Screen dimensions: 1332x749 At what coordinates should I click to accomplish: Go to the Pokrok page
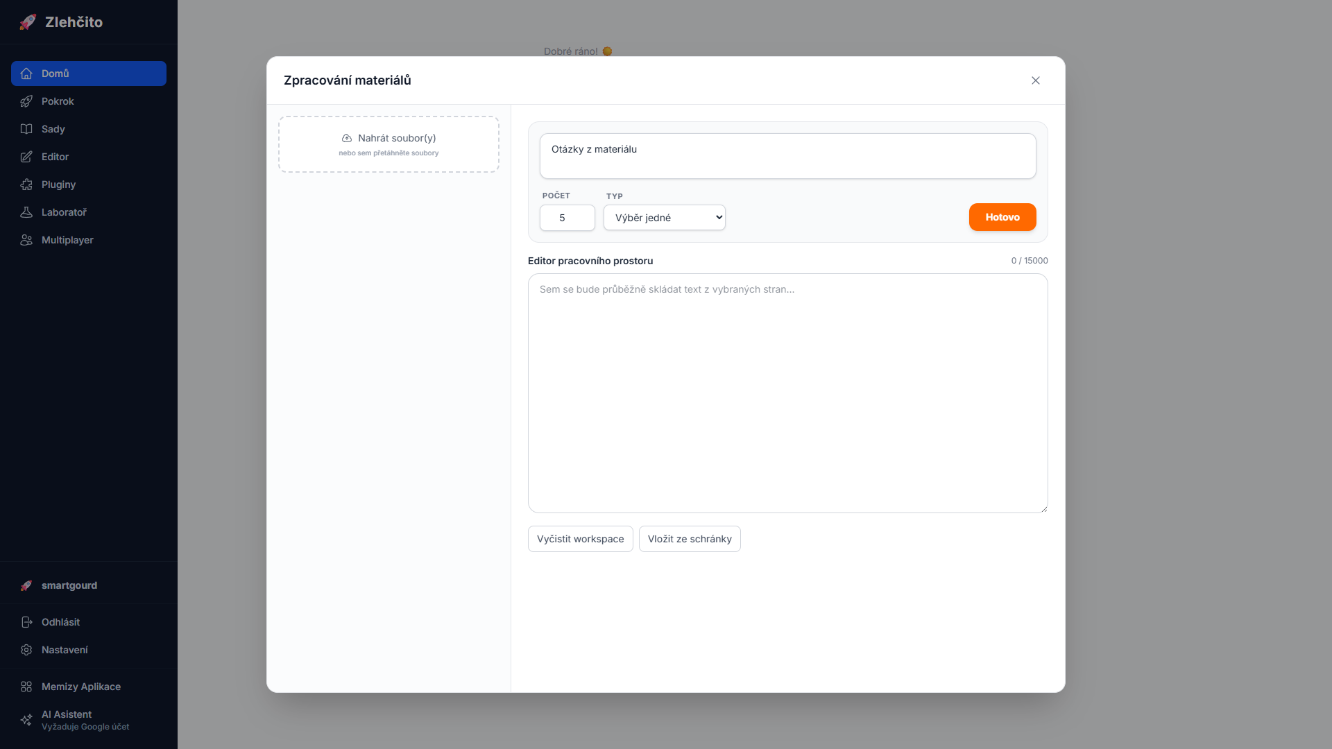pos(89,101)
